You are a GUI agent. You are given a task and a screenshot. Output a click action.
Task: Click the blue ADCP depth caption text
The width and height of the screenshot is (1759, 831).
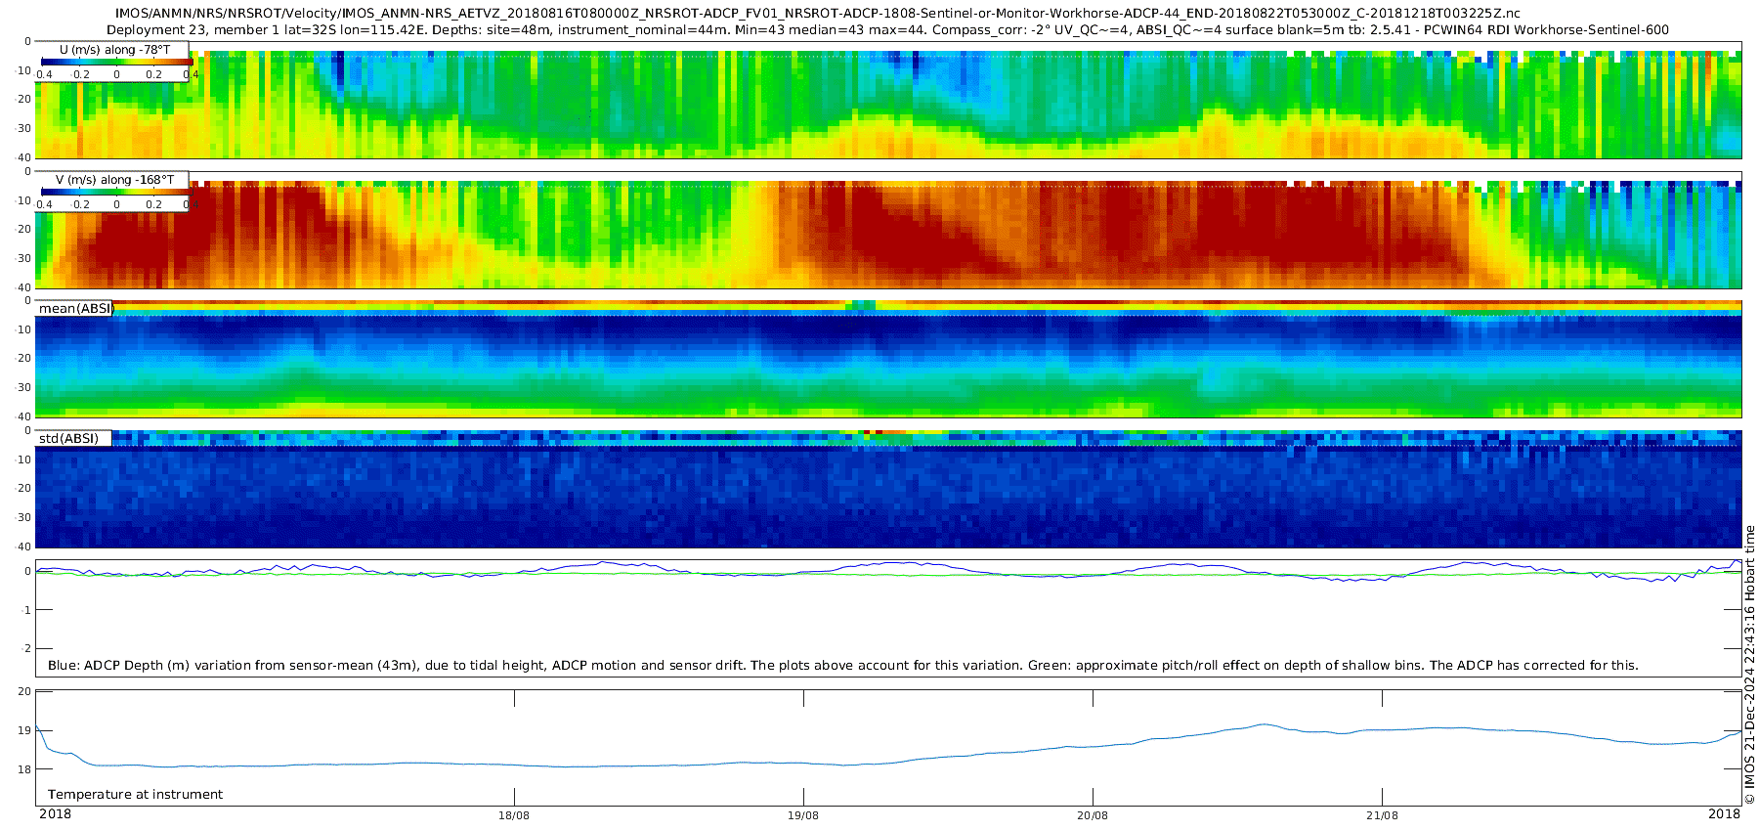[x=842, y=666]
